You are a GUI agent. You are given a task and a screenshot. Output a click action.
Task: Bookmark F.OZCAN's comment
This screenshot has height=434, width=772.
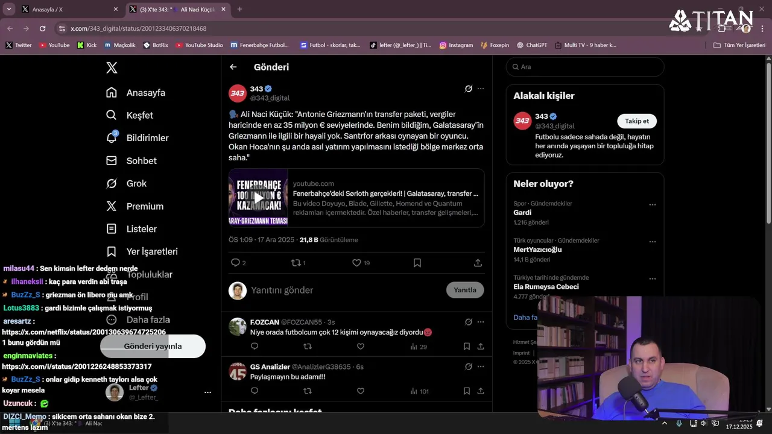(x=467, y=347)
